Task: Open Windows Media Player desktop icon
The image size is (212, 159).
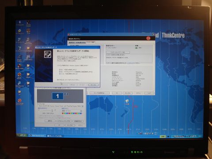Action: point(28,41)
